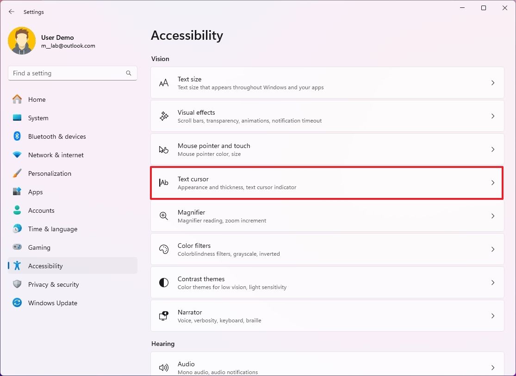This screenshot has height=376, width=516.
Task: Click the Mouse pointer and touch icon
Action: pyautogui.click(x=164, y=149)
